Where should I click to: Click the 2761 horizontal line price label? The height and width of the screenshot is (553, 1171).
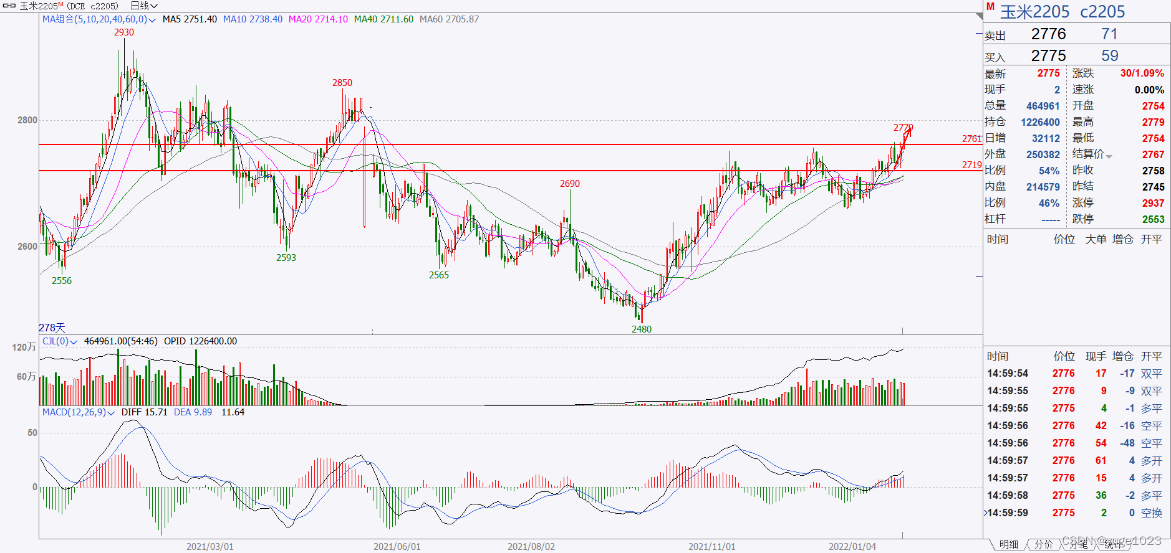pos(971,139)
